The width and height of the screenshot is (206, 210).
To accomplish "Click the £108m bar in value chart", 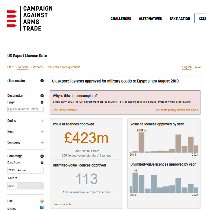I will tap(141, 142).
